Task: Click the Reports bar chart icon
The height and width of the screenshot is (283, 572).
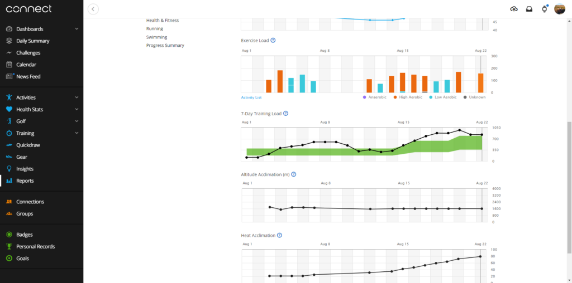Action: (9, 181)
